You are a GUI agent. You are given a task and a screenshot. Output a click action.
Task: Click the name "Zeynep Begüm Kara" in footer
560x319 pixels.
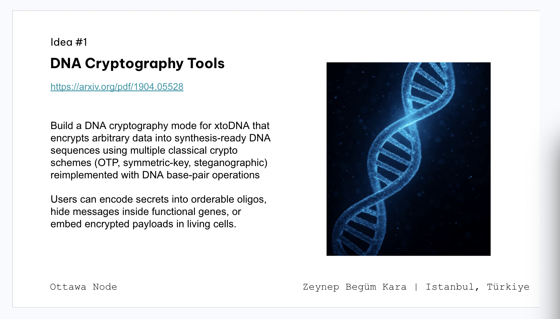pyautogui.click(x=354, y=287)
